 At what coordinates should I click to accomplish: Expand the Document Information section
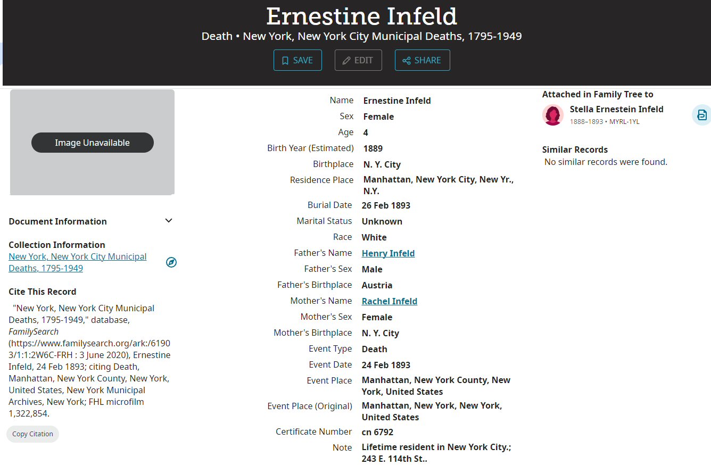[169, 221]
